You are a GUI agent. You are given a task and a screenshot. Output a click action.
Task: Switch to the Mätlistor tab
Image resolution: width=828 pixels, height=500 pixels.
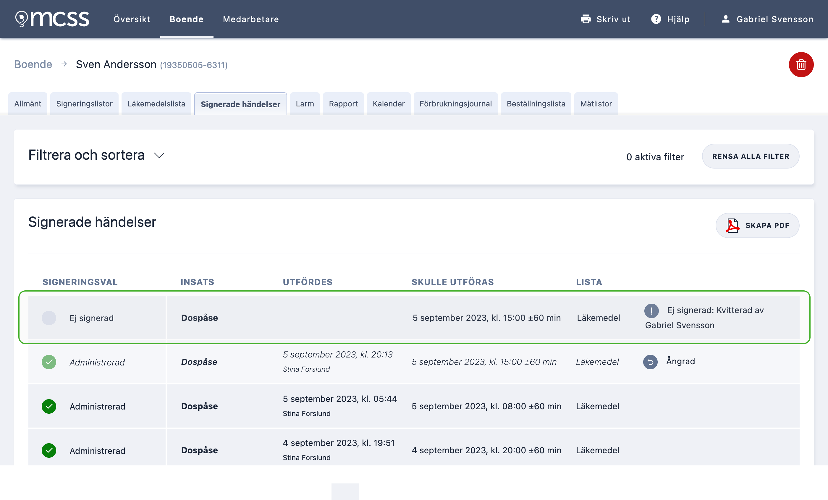tap(596, 103)
